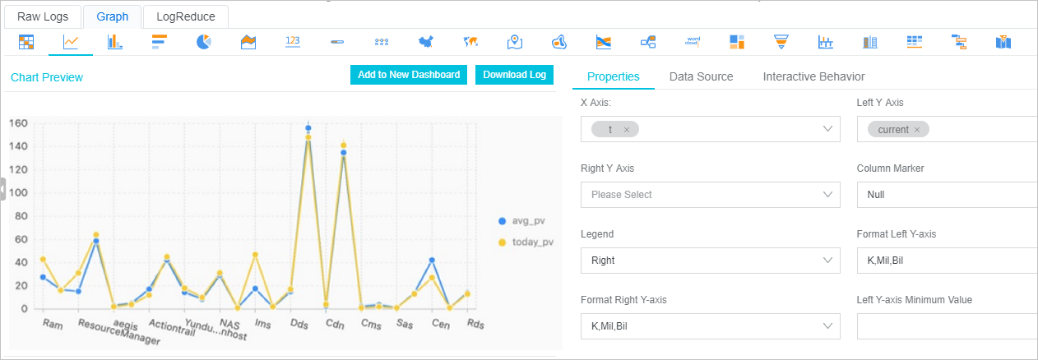This screenshot has height=360, width=1038.
Task: Select the column chart type icon
Action: click(115, 41)
